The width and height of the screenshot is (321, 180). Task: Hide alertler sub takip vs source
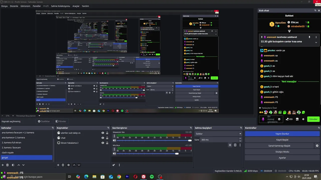point(103,133)
